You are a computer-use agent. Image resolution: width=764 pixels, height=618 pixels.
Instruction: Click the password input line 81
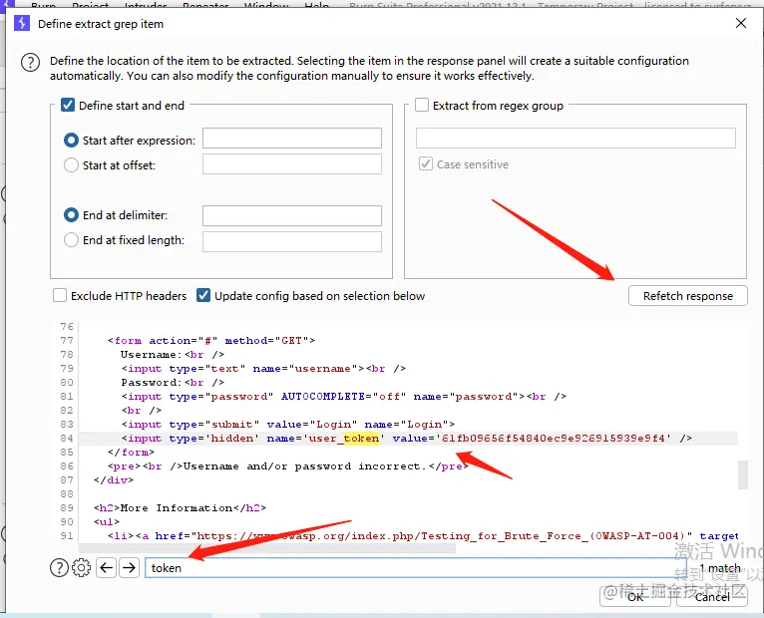point(343,397)
